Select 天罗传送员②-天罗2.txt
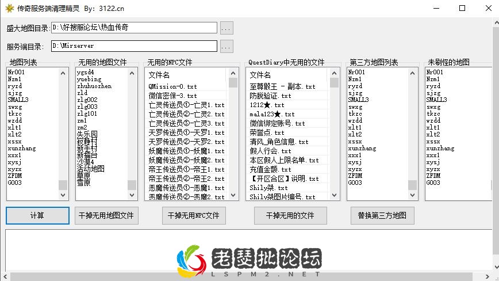 coord(186,142)
